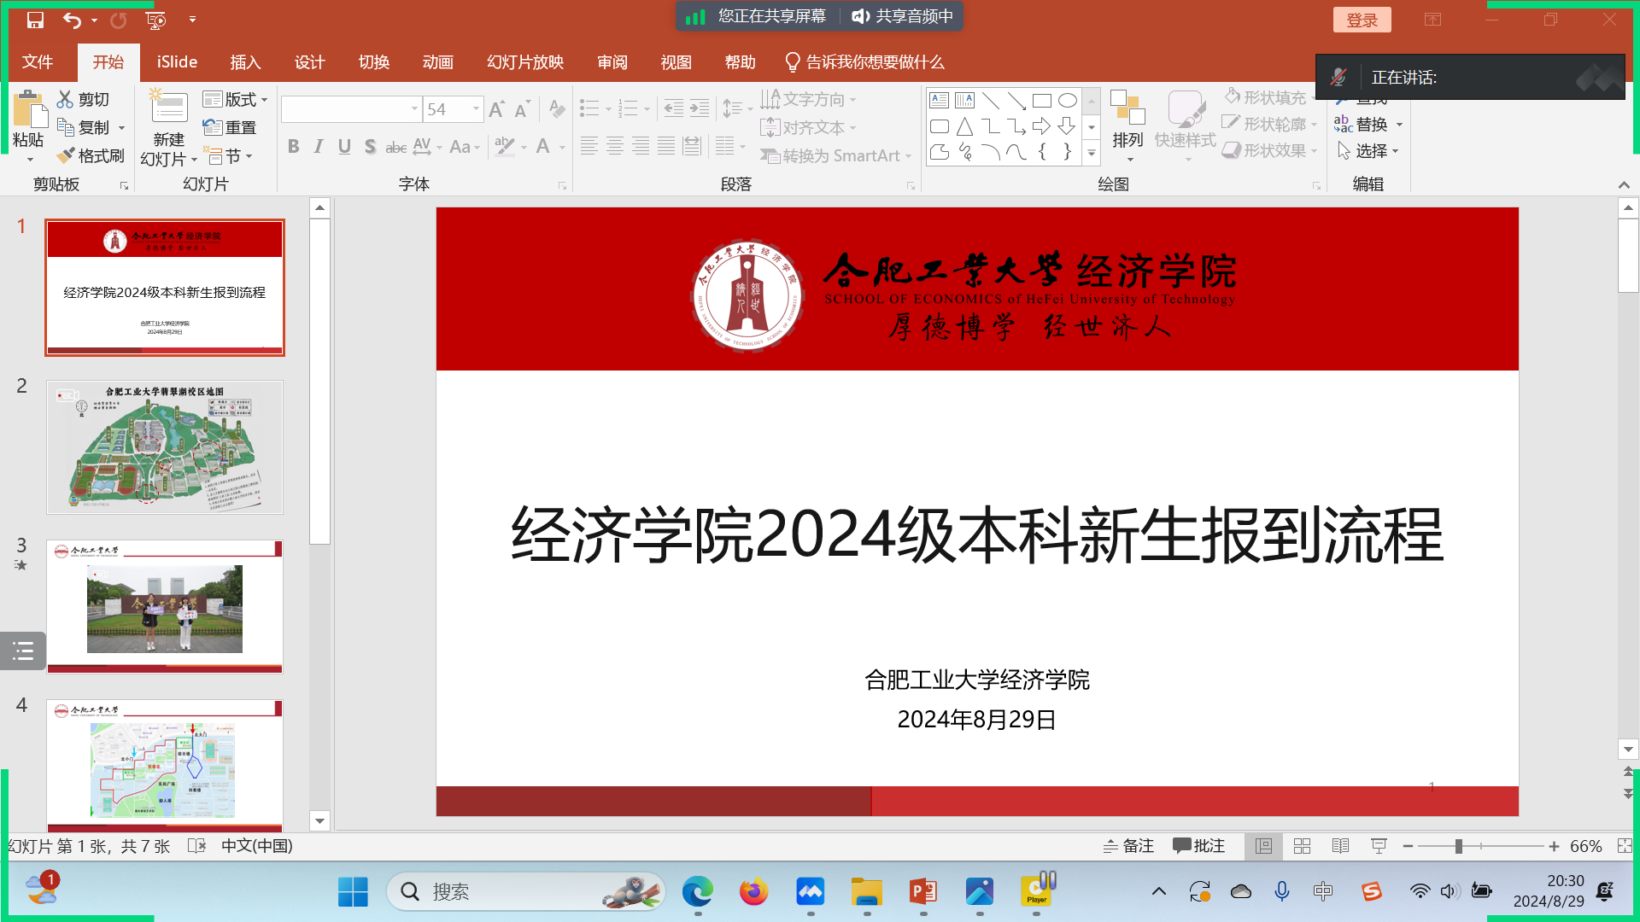Screen dimensions: 1640x922
Task: Open the Arrange (排列) tool
Action: (x=1127, y=126)
